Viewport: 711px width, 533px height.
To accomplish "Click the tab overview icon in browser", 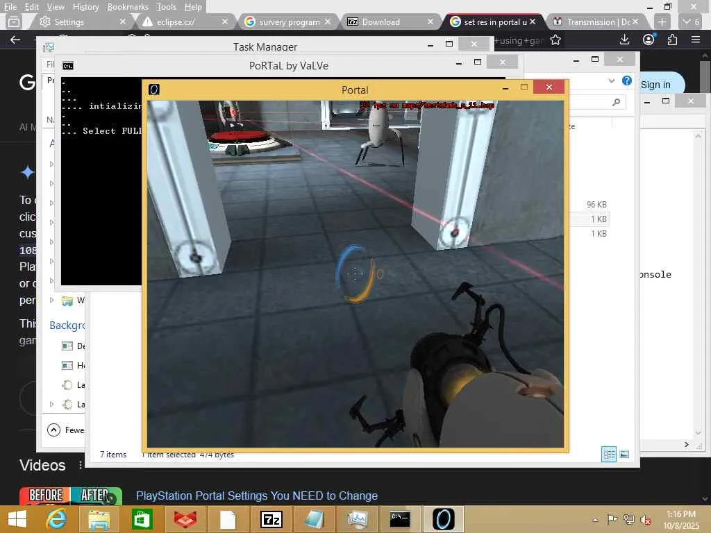I will [x=14, y=22].
